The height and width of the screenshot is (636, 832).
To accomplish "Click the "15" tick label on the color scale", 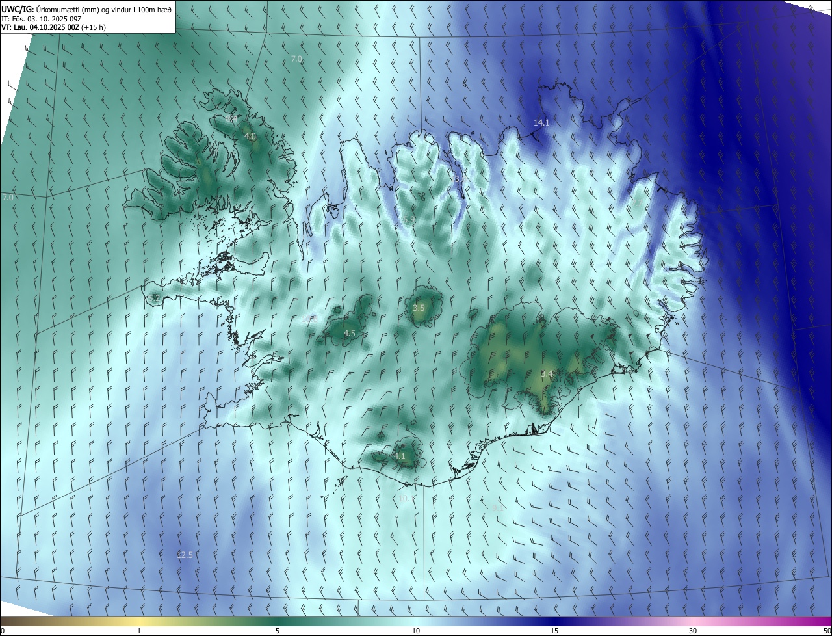I will point(554,631).
